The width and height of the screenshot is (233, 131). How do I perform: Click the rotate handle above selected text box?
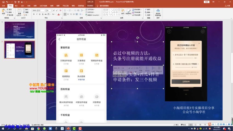coord(138,38)
